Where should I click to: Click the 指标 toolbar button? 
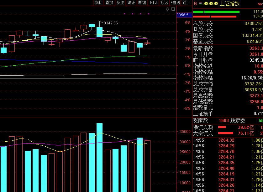click(98, 3)
